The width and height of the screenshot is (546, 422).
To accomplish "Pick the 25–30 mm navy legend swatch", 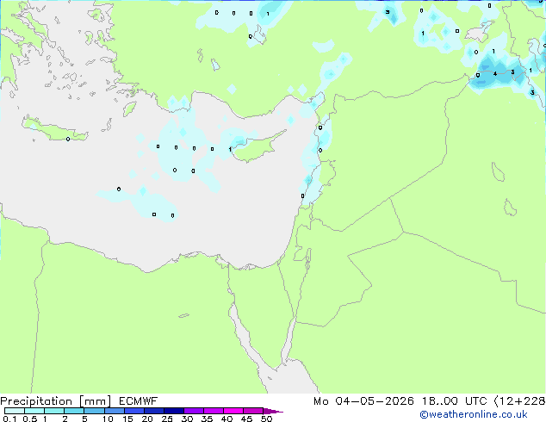I will pos(173,411).
